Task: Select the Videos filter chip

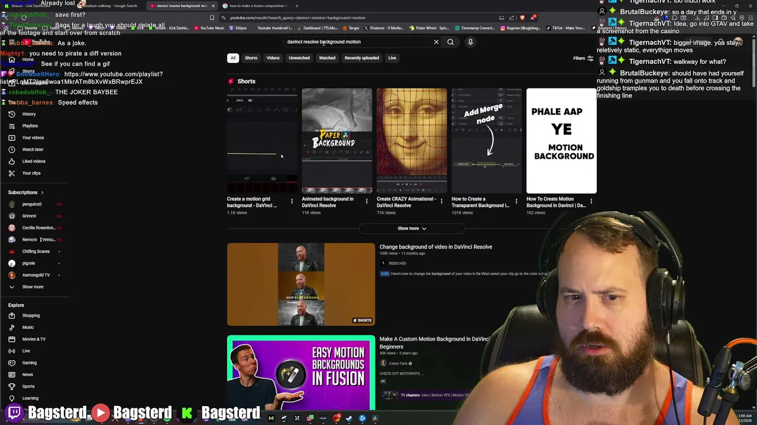Action: tap(273, 58)
